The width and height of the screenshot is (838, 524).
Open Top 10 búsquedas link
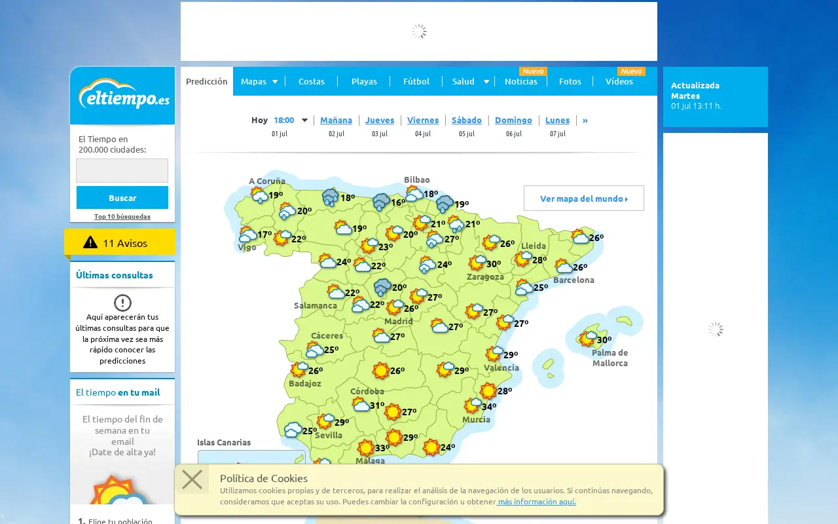click(x=122, y=216)
